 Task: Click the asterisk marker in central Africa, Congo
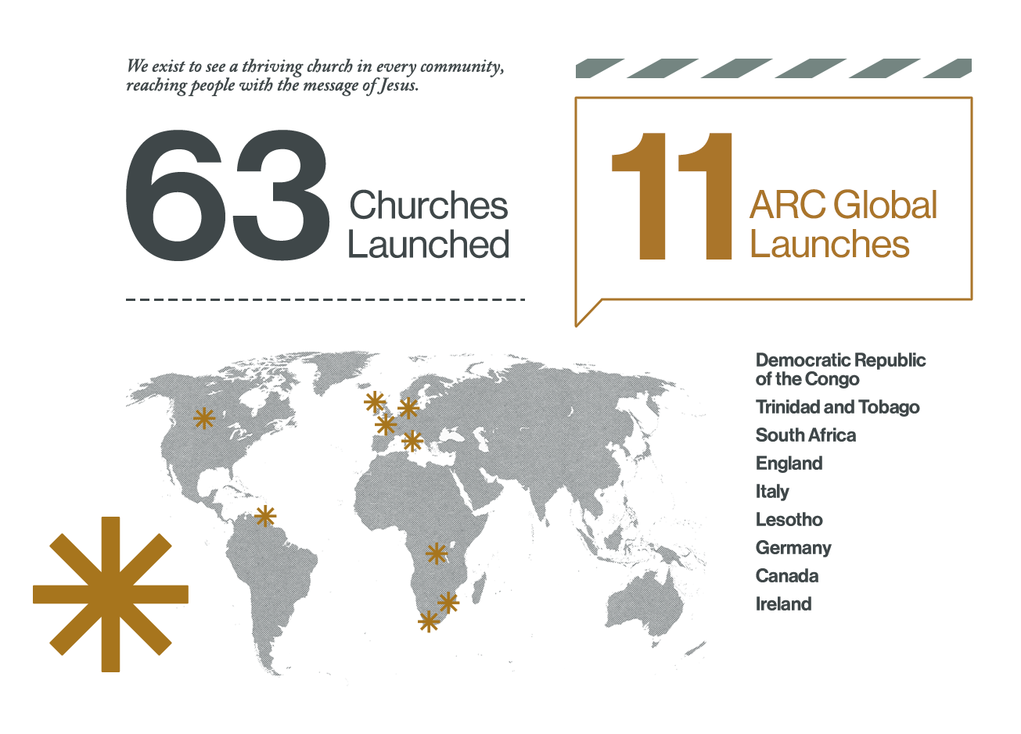436,553
